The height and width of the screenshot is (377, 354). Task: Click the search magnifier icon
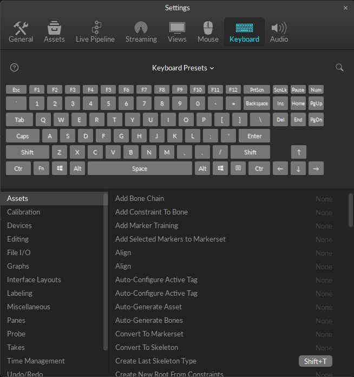click(339, 68)
